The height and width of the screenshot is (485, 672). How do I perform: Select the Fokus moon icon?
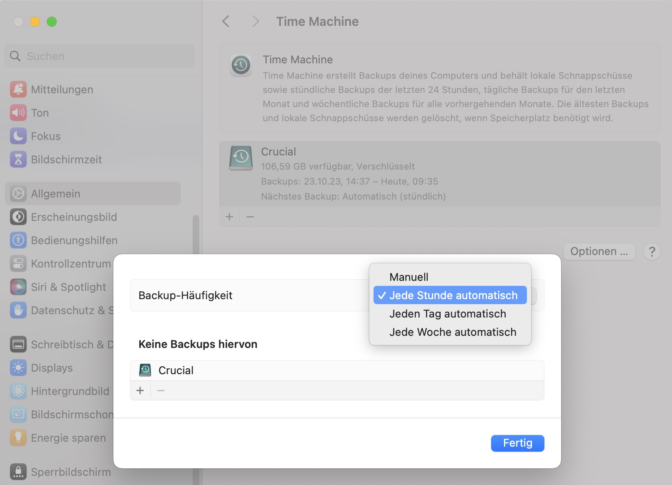coord(18,136)
